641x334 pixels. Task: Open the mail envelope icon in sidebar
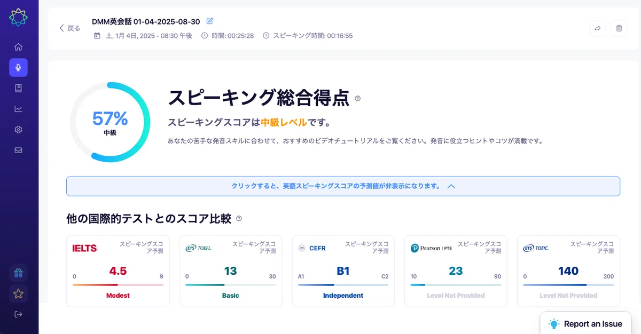click(18, 150)
